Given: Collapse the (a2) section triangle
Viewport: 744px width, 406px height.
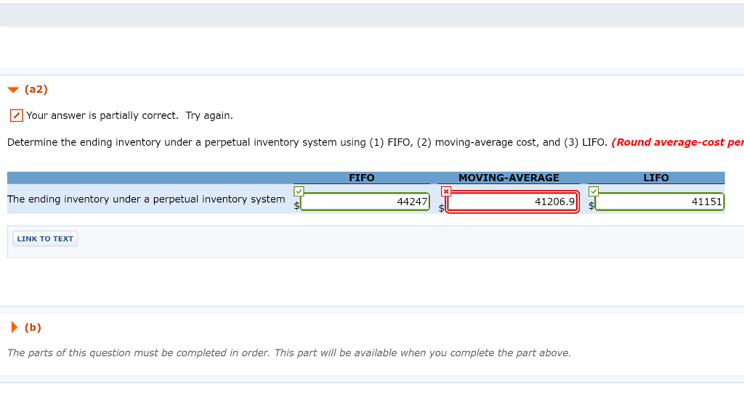Looking at the screenshot, I should tap(13, 90).
